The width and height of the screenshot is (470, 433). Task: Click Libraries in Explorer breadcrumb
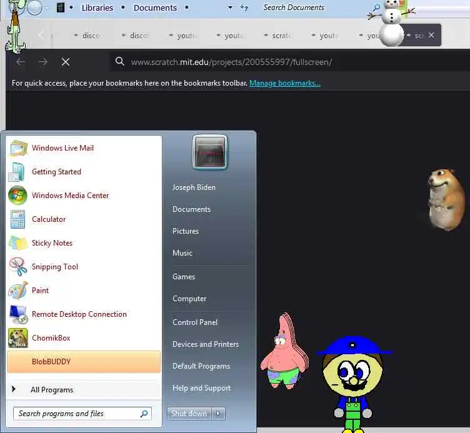(x=97, y=7)
